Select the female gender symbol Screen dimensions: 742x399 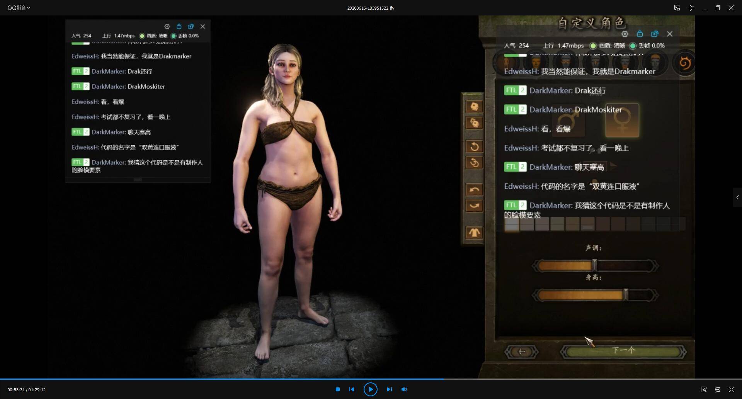[x=622, y=120]
